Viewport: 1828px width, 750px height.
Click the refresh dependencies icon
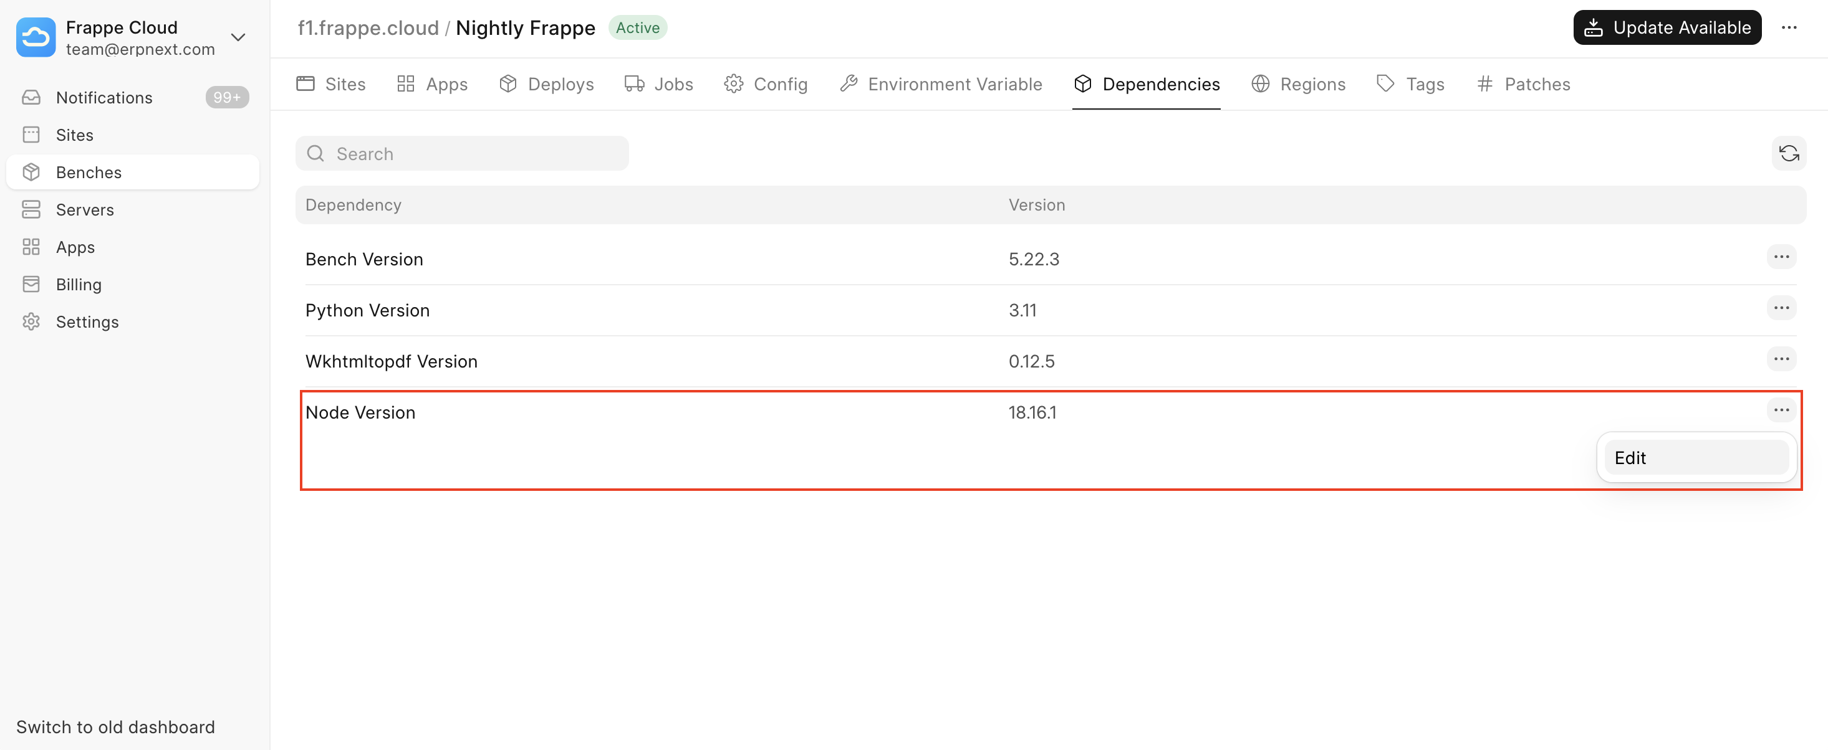(1788, 154)
